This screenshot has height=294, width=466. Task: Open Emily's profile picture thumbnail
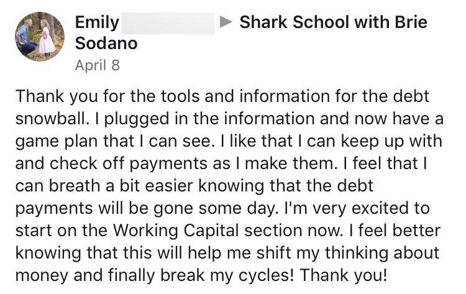pos(39,37)
